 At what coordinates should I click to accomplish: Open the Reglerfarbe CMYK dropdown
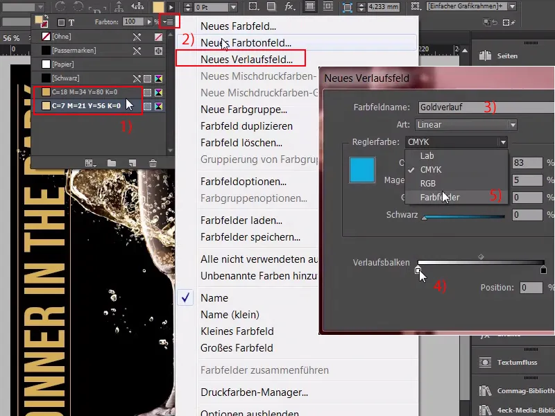tap(457, 142)
